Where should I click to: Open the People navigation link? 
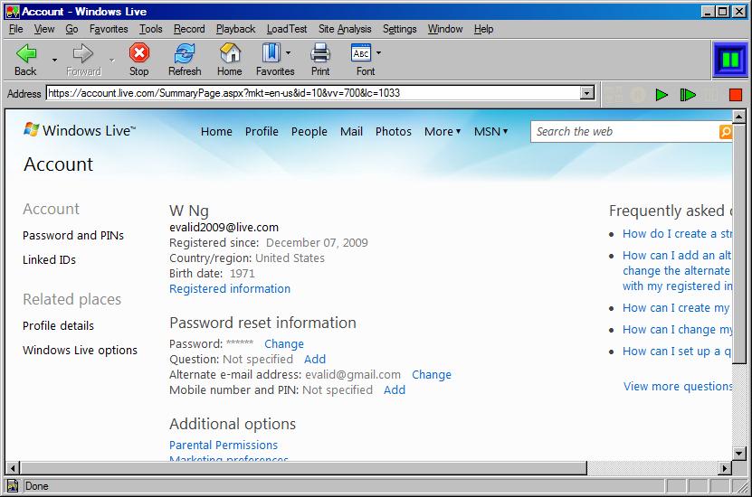click(x=309, y=131)
